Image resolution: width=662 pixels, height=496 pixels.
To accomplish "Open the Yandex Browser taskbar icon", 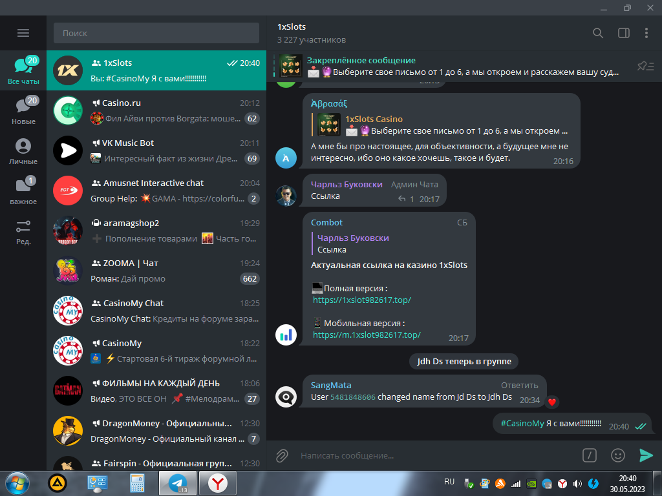I will (217, 483).
